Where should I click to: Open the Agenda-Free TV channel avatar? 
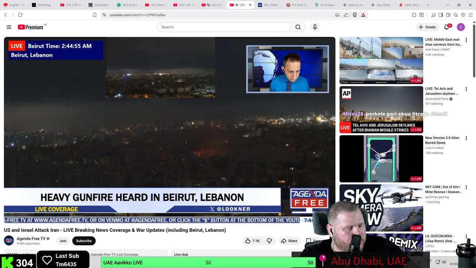(9, 241)
